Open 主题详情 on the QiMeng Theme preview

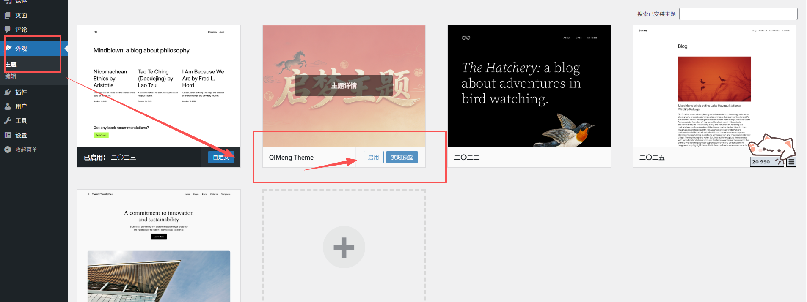click(x=344, y=86)
